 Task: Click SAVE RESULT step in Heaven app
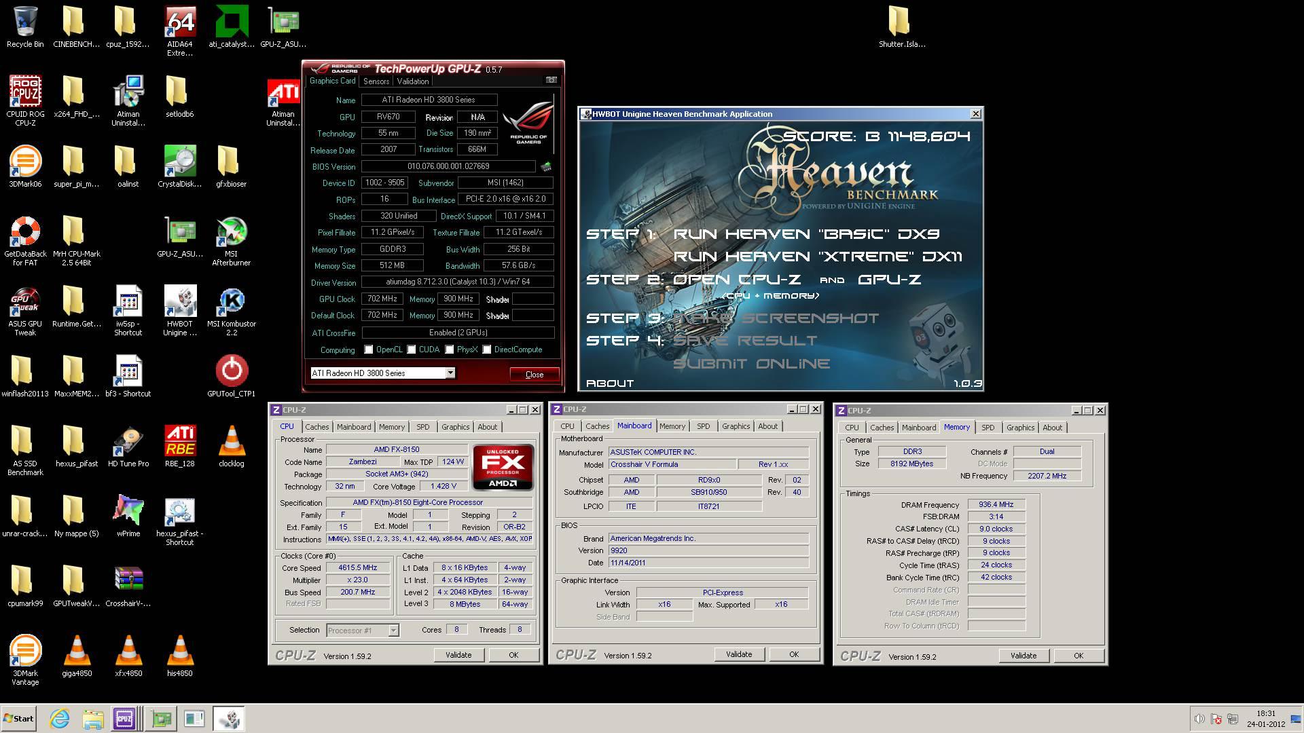744,341
